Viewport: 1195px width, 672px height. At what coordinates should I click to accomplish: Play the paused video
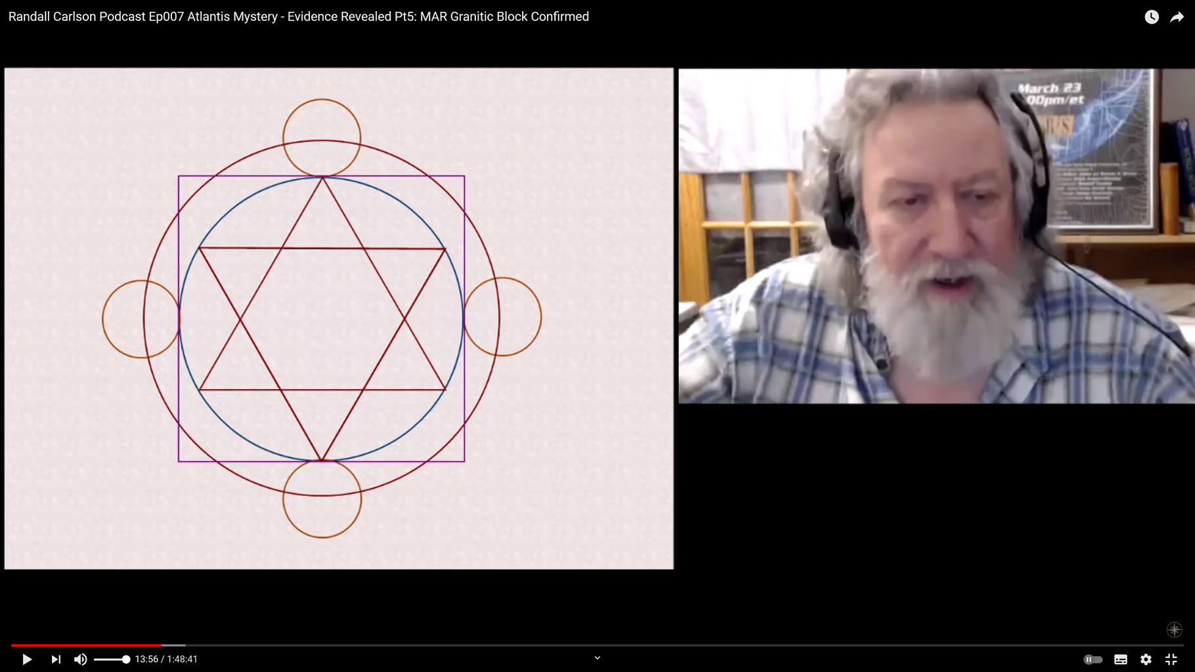click(x=27, y=659)
